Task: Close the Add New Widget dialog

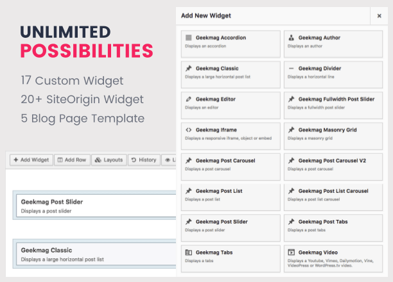Action: pyautogui.click(x=380, y=16)
